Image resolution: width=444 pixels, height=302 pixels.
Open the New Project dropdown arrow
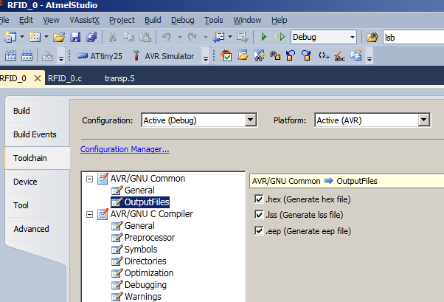click(22, 37)
